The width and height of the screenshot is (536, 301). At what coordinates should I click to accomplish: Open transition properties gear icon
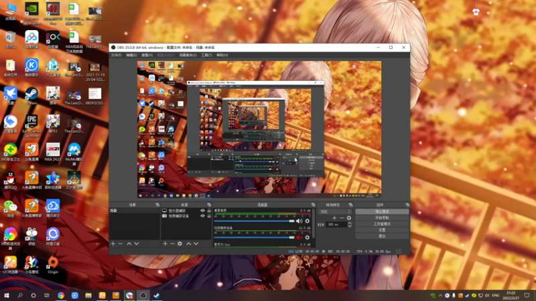click(x=348, y=218)
